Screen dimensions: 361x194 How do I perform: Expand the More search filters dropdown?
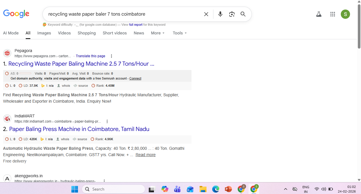pyautogui.click(x=158, y=33)
